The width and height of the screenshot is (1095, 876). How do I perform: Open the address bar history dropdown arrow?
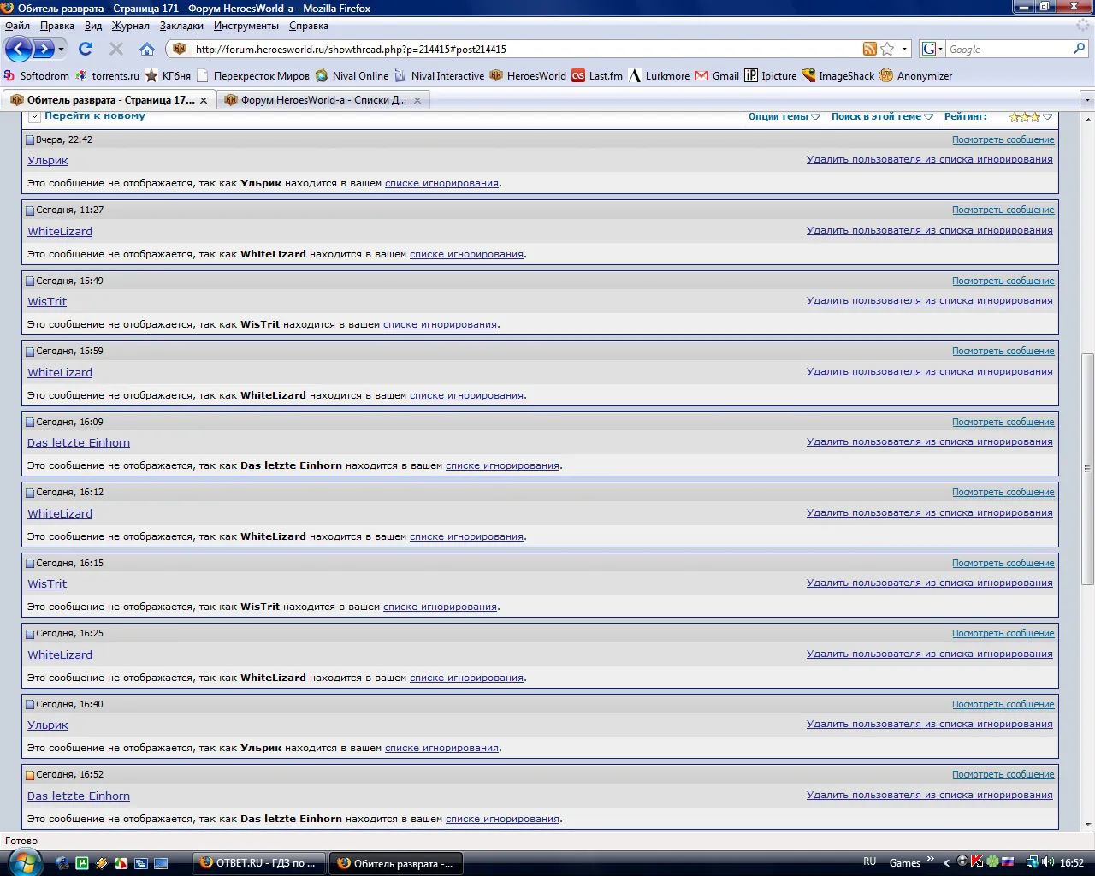(x=905, y=49)
